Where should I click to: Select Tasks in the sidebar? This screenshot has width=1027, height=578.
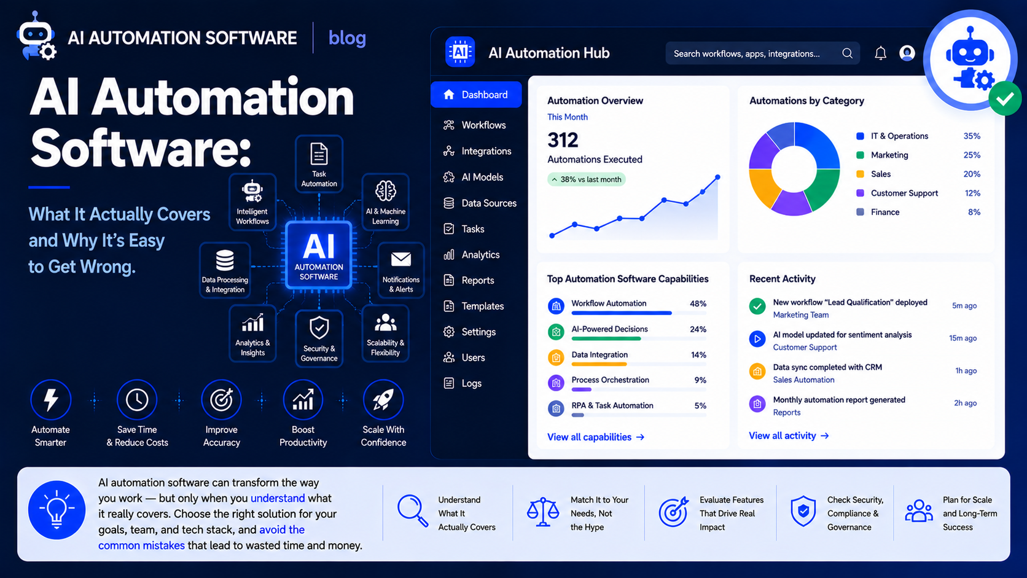(x=464, y=228)
